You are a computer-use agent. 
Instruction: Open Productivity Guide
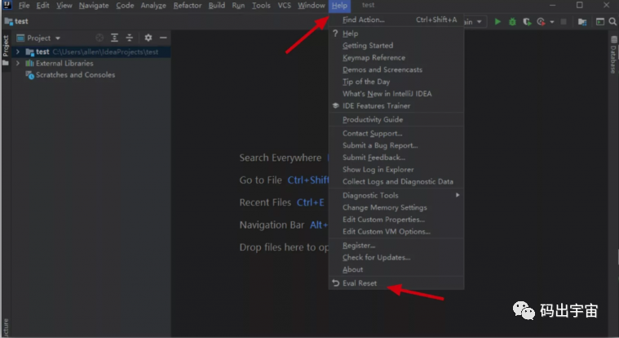(x=396, y=119)
